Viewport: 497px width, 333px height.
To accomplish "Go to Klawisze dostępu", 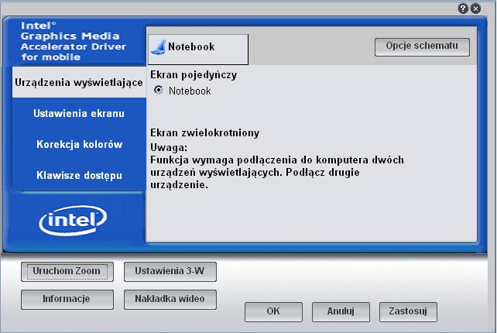I will pos(79,175).
